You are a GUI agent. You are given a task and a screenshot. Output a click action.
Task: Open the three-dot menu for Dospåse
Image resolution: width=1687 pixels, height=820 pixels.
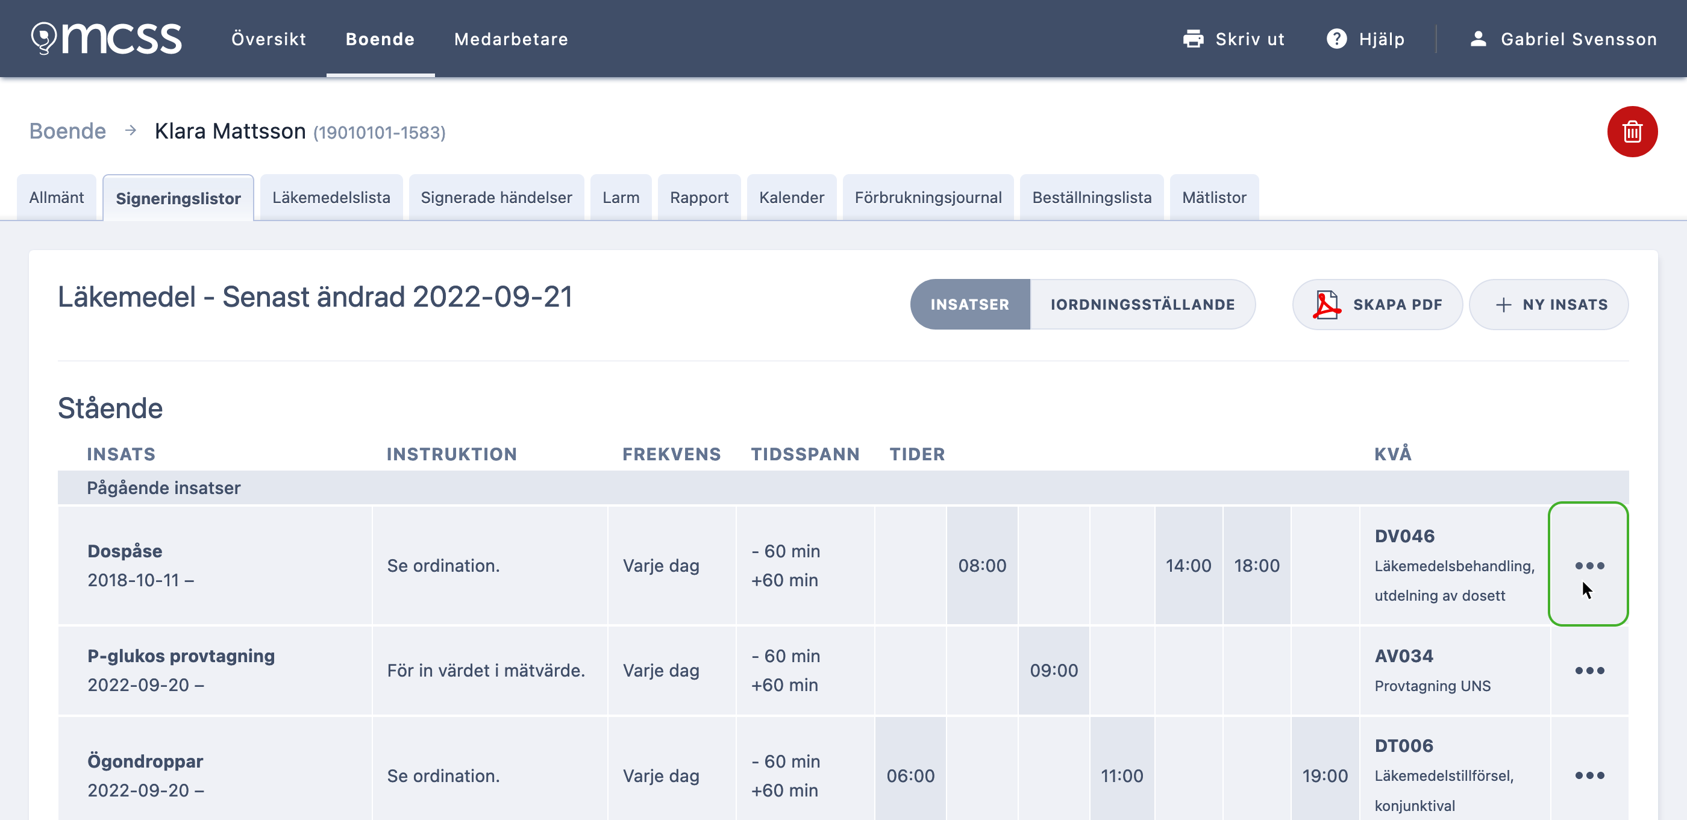point(1589,565)
